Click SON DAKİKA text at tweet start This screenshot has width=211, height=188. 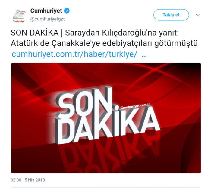tap(35, 33)
